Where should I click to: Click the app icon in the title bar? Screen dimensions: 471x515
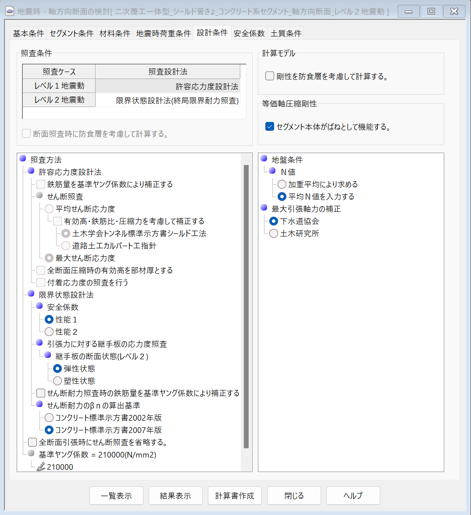[10, 11]
